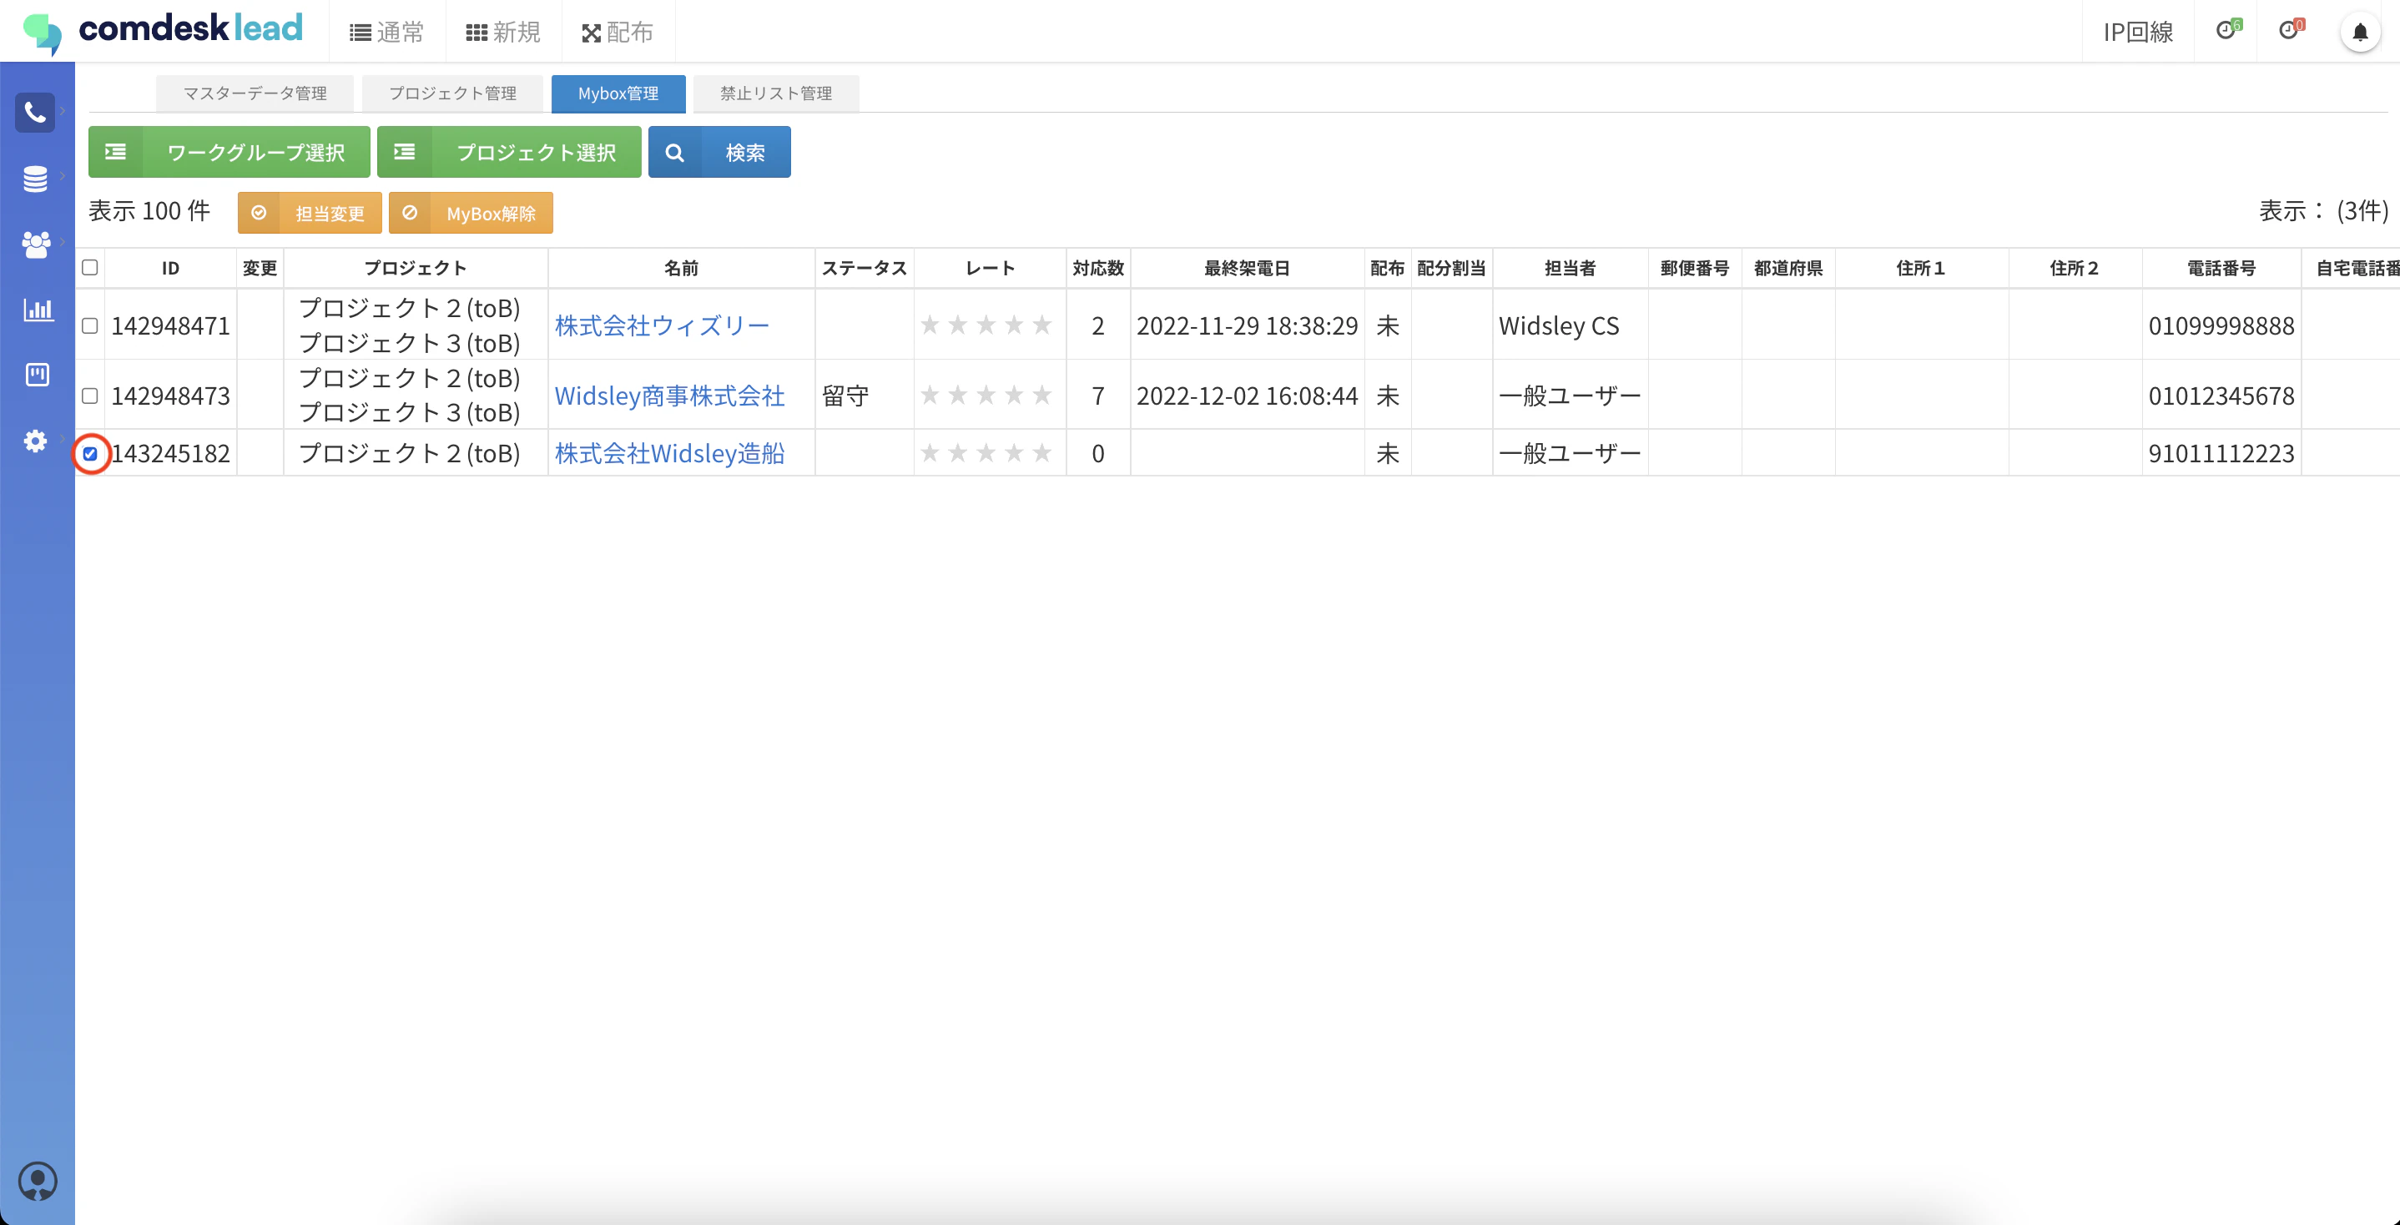Open the phone calling section in sidebar
2400x1225 pixels.
[35, 113]
